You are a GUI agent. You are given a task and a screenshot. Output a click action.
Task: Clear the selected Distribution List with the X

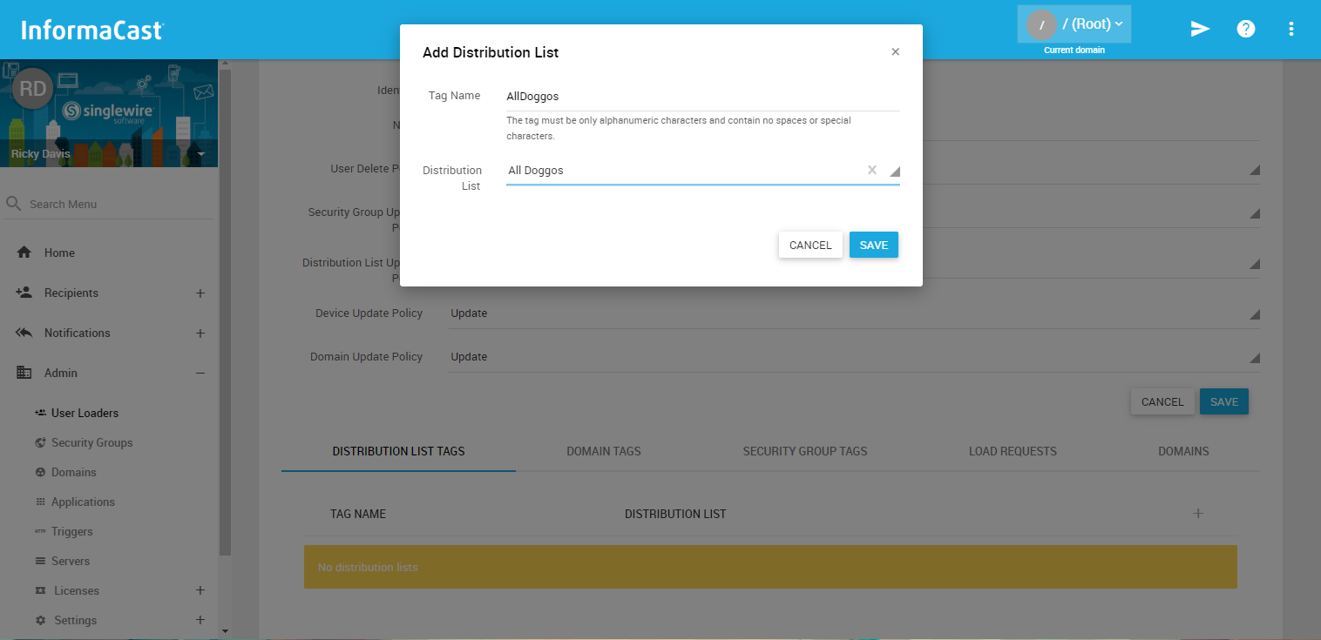coord(871,170)
